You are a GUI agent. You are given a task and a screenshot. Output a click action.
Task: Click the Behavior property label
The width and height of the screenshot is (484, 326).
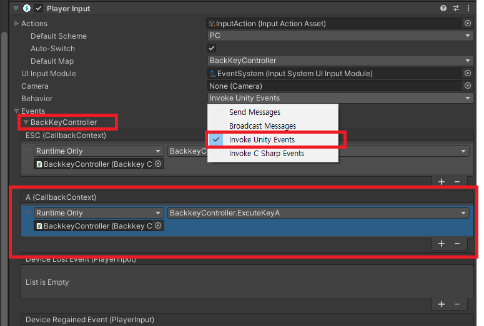tap(37, 99)
